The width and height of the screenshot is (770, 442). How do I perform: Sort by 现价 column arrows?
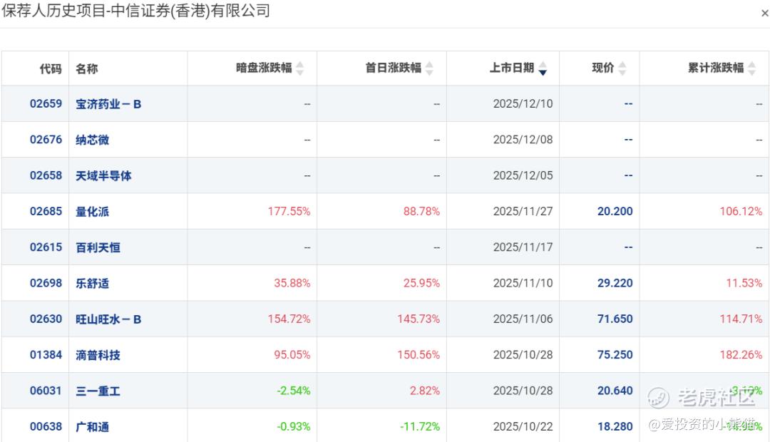(622, 68)
